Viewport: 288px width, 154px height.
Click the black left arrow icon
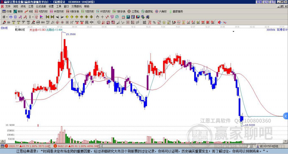tap(57, 17)
